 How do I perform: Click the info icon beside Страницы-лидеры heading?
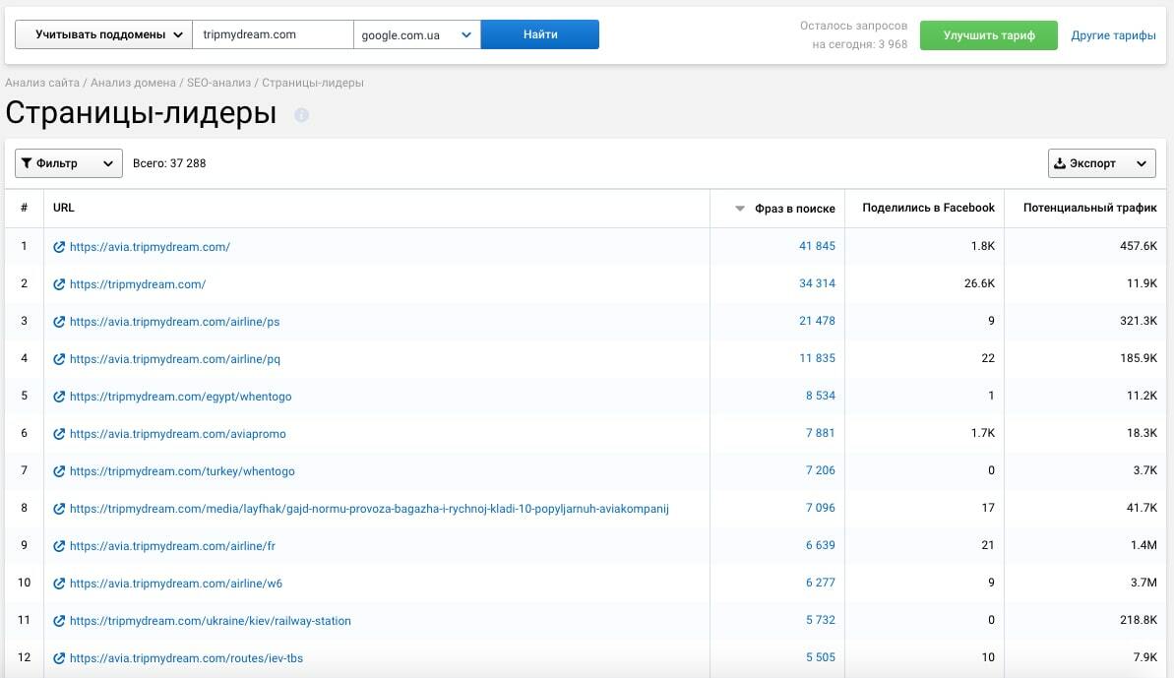[x=301, y=115]
